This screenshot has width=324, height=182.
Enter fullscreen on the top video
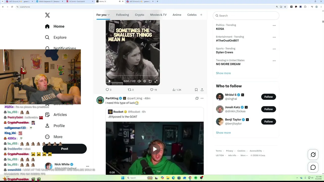[x=156, y=81]
